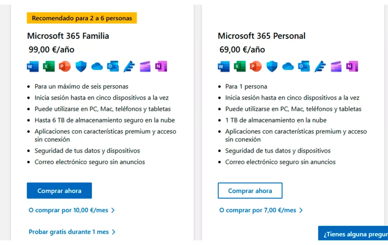Viewport: 388px width, 245px height.
Task: Click the Editor pen icon in the Familia plan
Action: [x=129, y=67]
